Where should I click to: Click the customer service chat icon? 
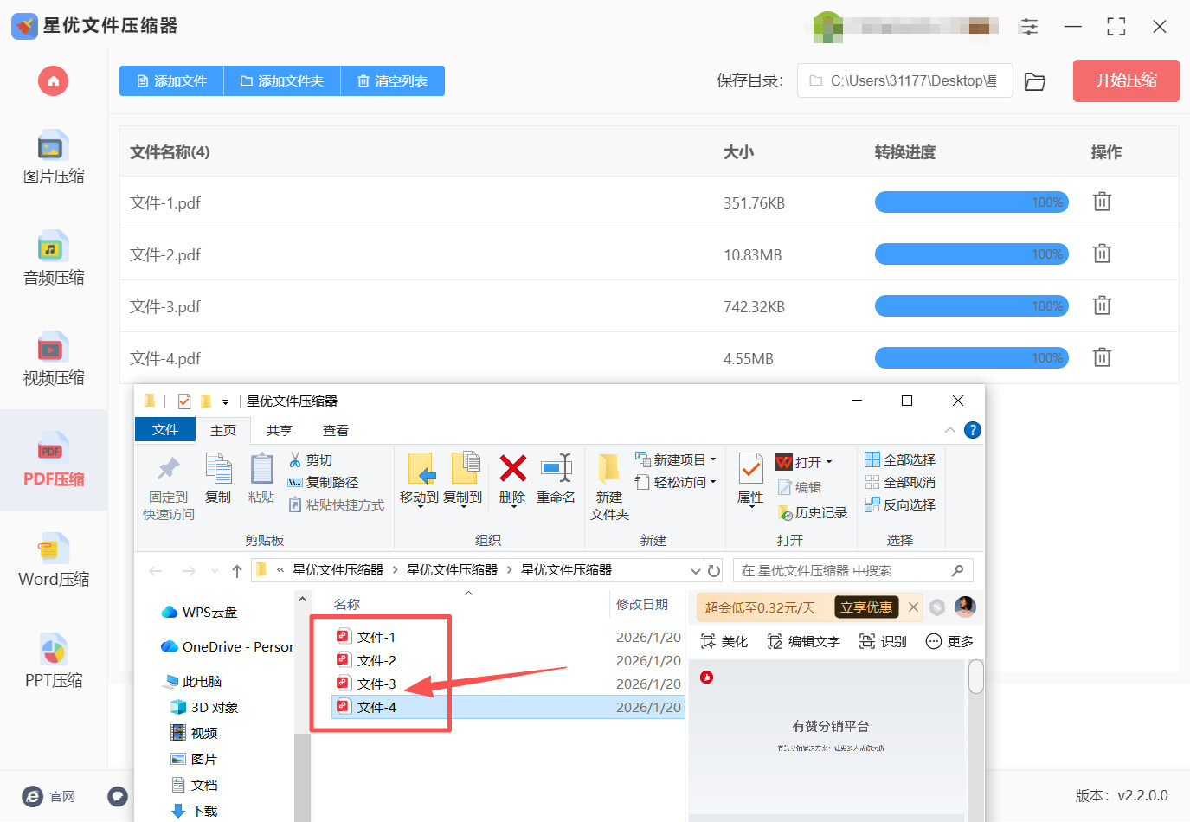click(118, 796)
